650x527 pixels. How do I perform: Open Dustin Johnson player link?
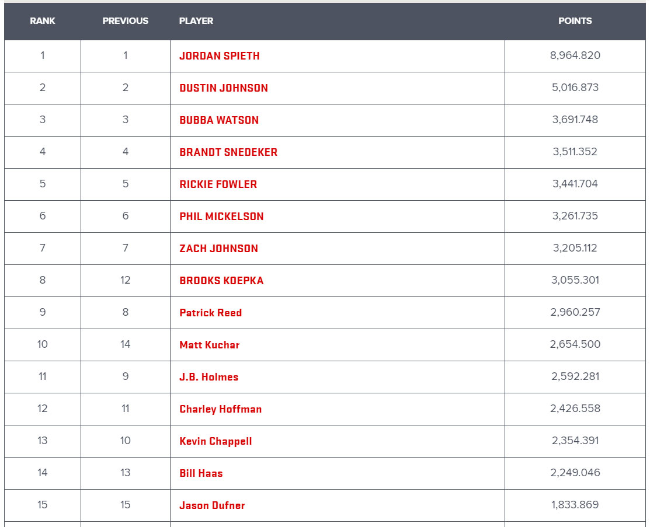click(x=224, y=88)
